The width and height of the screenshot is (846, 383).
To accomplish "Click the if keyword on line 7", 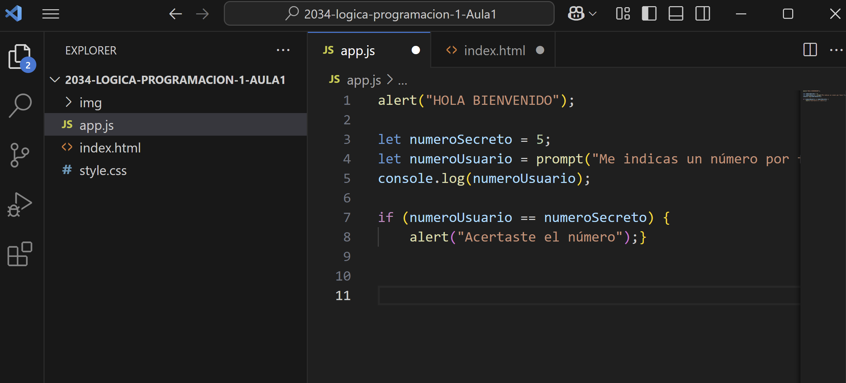I will click(385, 217).
